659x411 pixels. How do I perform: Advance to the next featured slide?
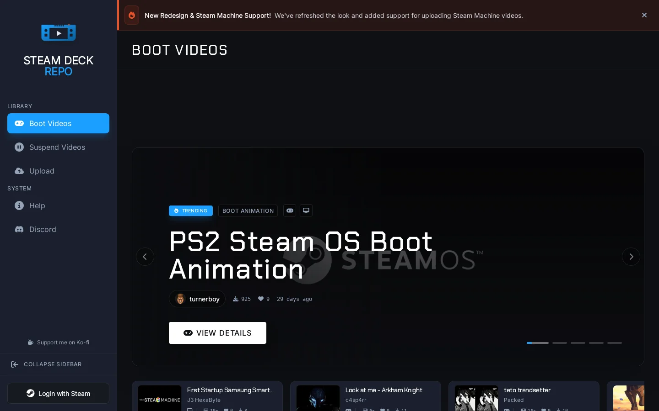pos(631,257)
